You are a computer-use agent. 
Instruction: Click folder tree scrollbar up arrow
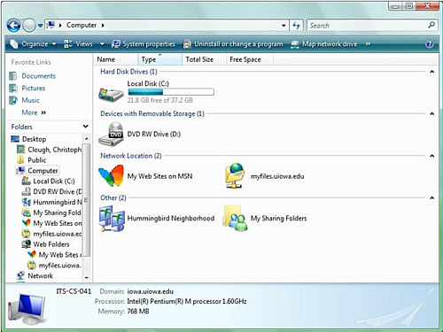coord(86,138)
